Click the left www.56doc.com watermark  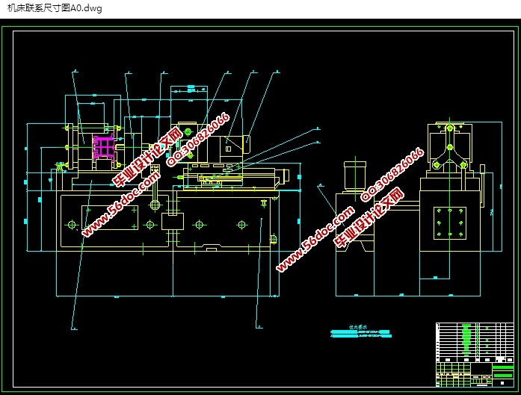[x=121, y=207]
